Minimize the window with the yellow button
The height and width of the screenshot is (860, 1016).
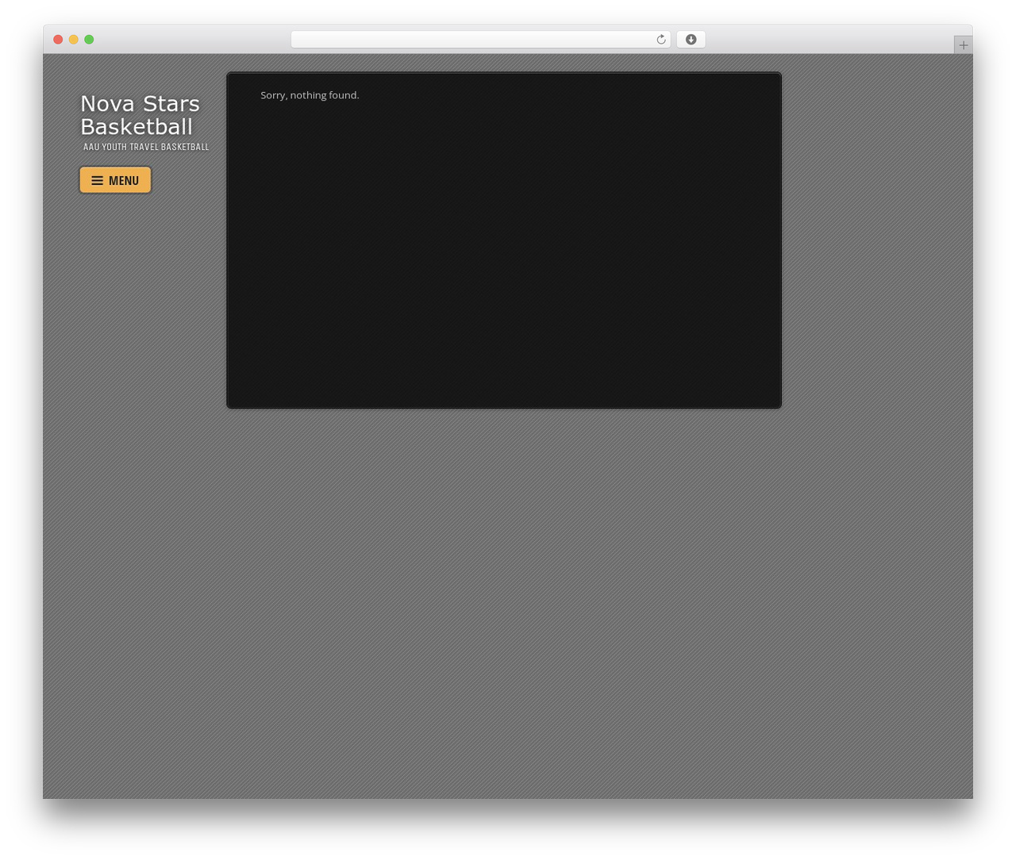click(x=73, y=40)
